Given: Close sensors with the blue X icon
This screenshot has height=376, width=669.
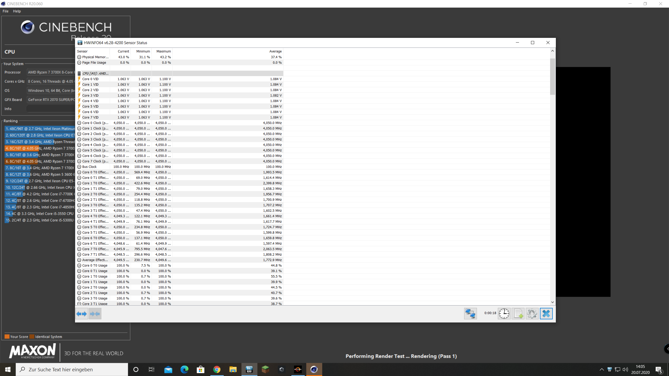Looking at the screenshot, I should (546, 314).
